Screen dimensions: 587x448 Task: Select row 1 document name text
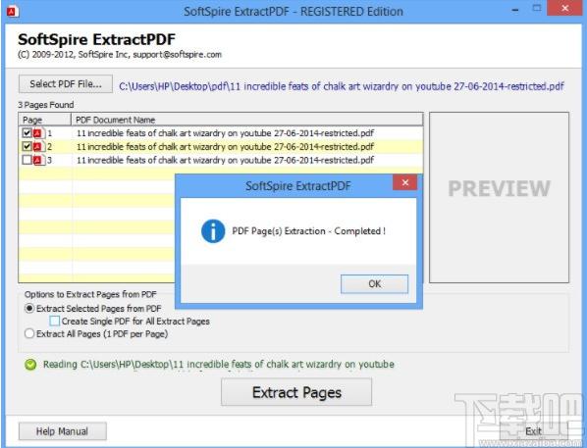[x=225, y=133]
